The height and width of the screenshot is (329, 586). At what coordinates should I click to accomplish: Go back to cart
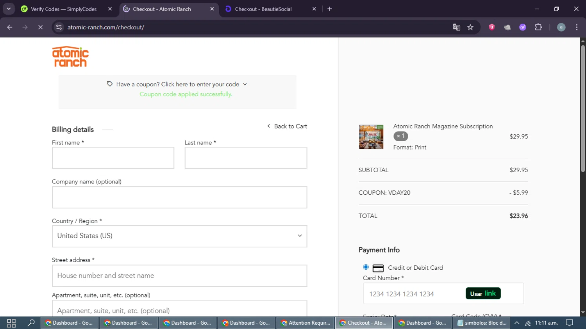[x=287, y=126]
